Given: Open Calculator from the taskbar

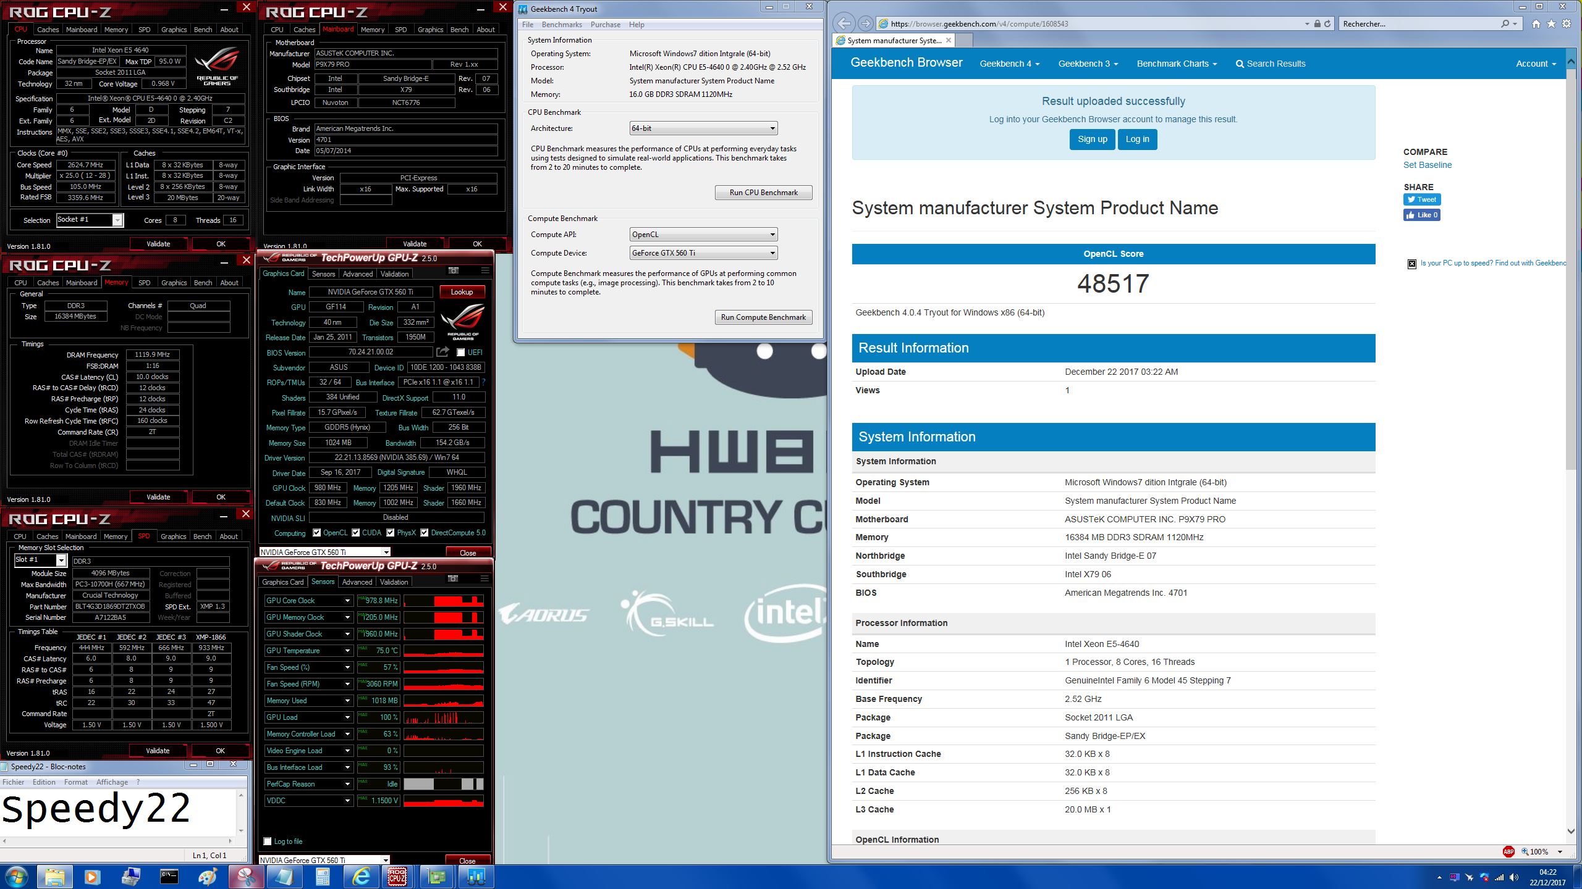Looking at the screenshot, I should pyautogui.click(x=322, y=877).
